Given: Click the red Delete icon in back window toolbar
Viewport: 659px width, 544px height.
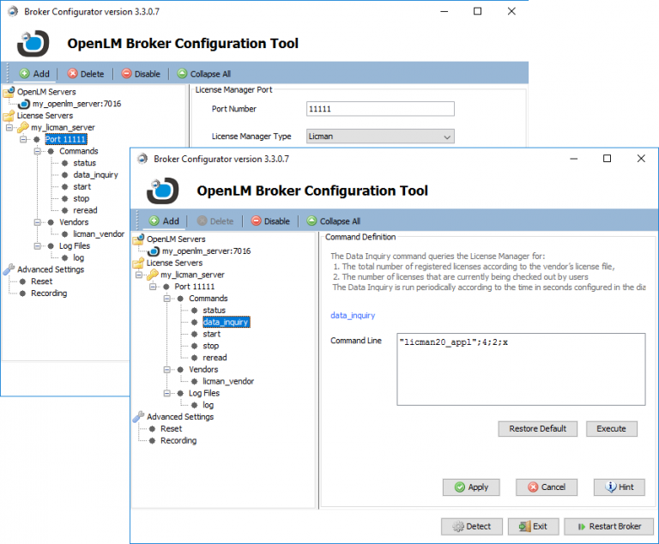Looking at the screenshot, I should pyautogui.click(x=72, y=74).
